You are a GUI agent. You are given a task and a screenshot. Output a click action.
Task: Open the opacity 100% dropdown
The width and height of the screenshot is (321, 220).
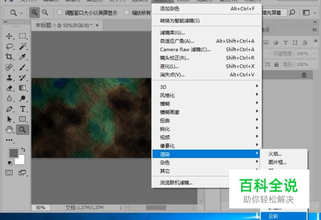314,54
